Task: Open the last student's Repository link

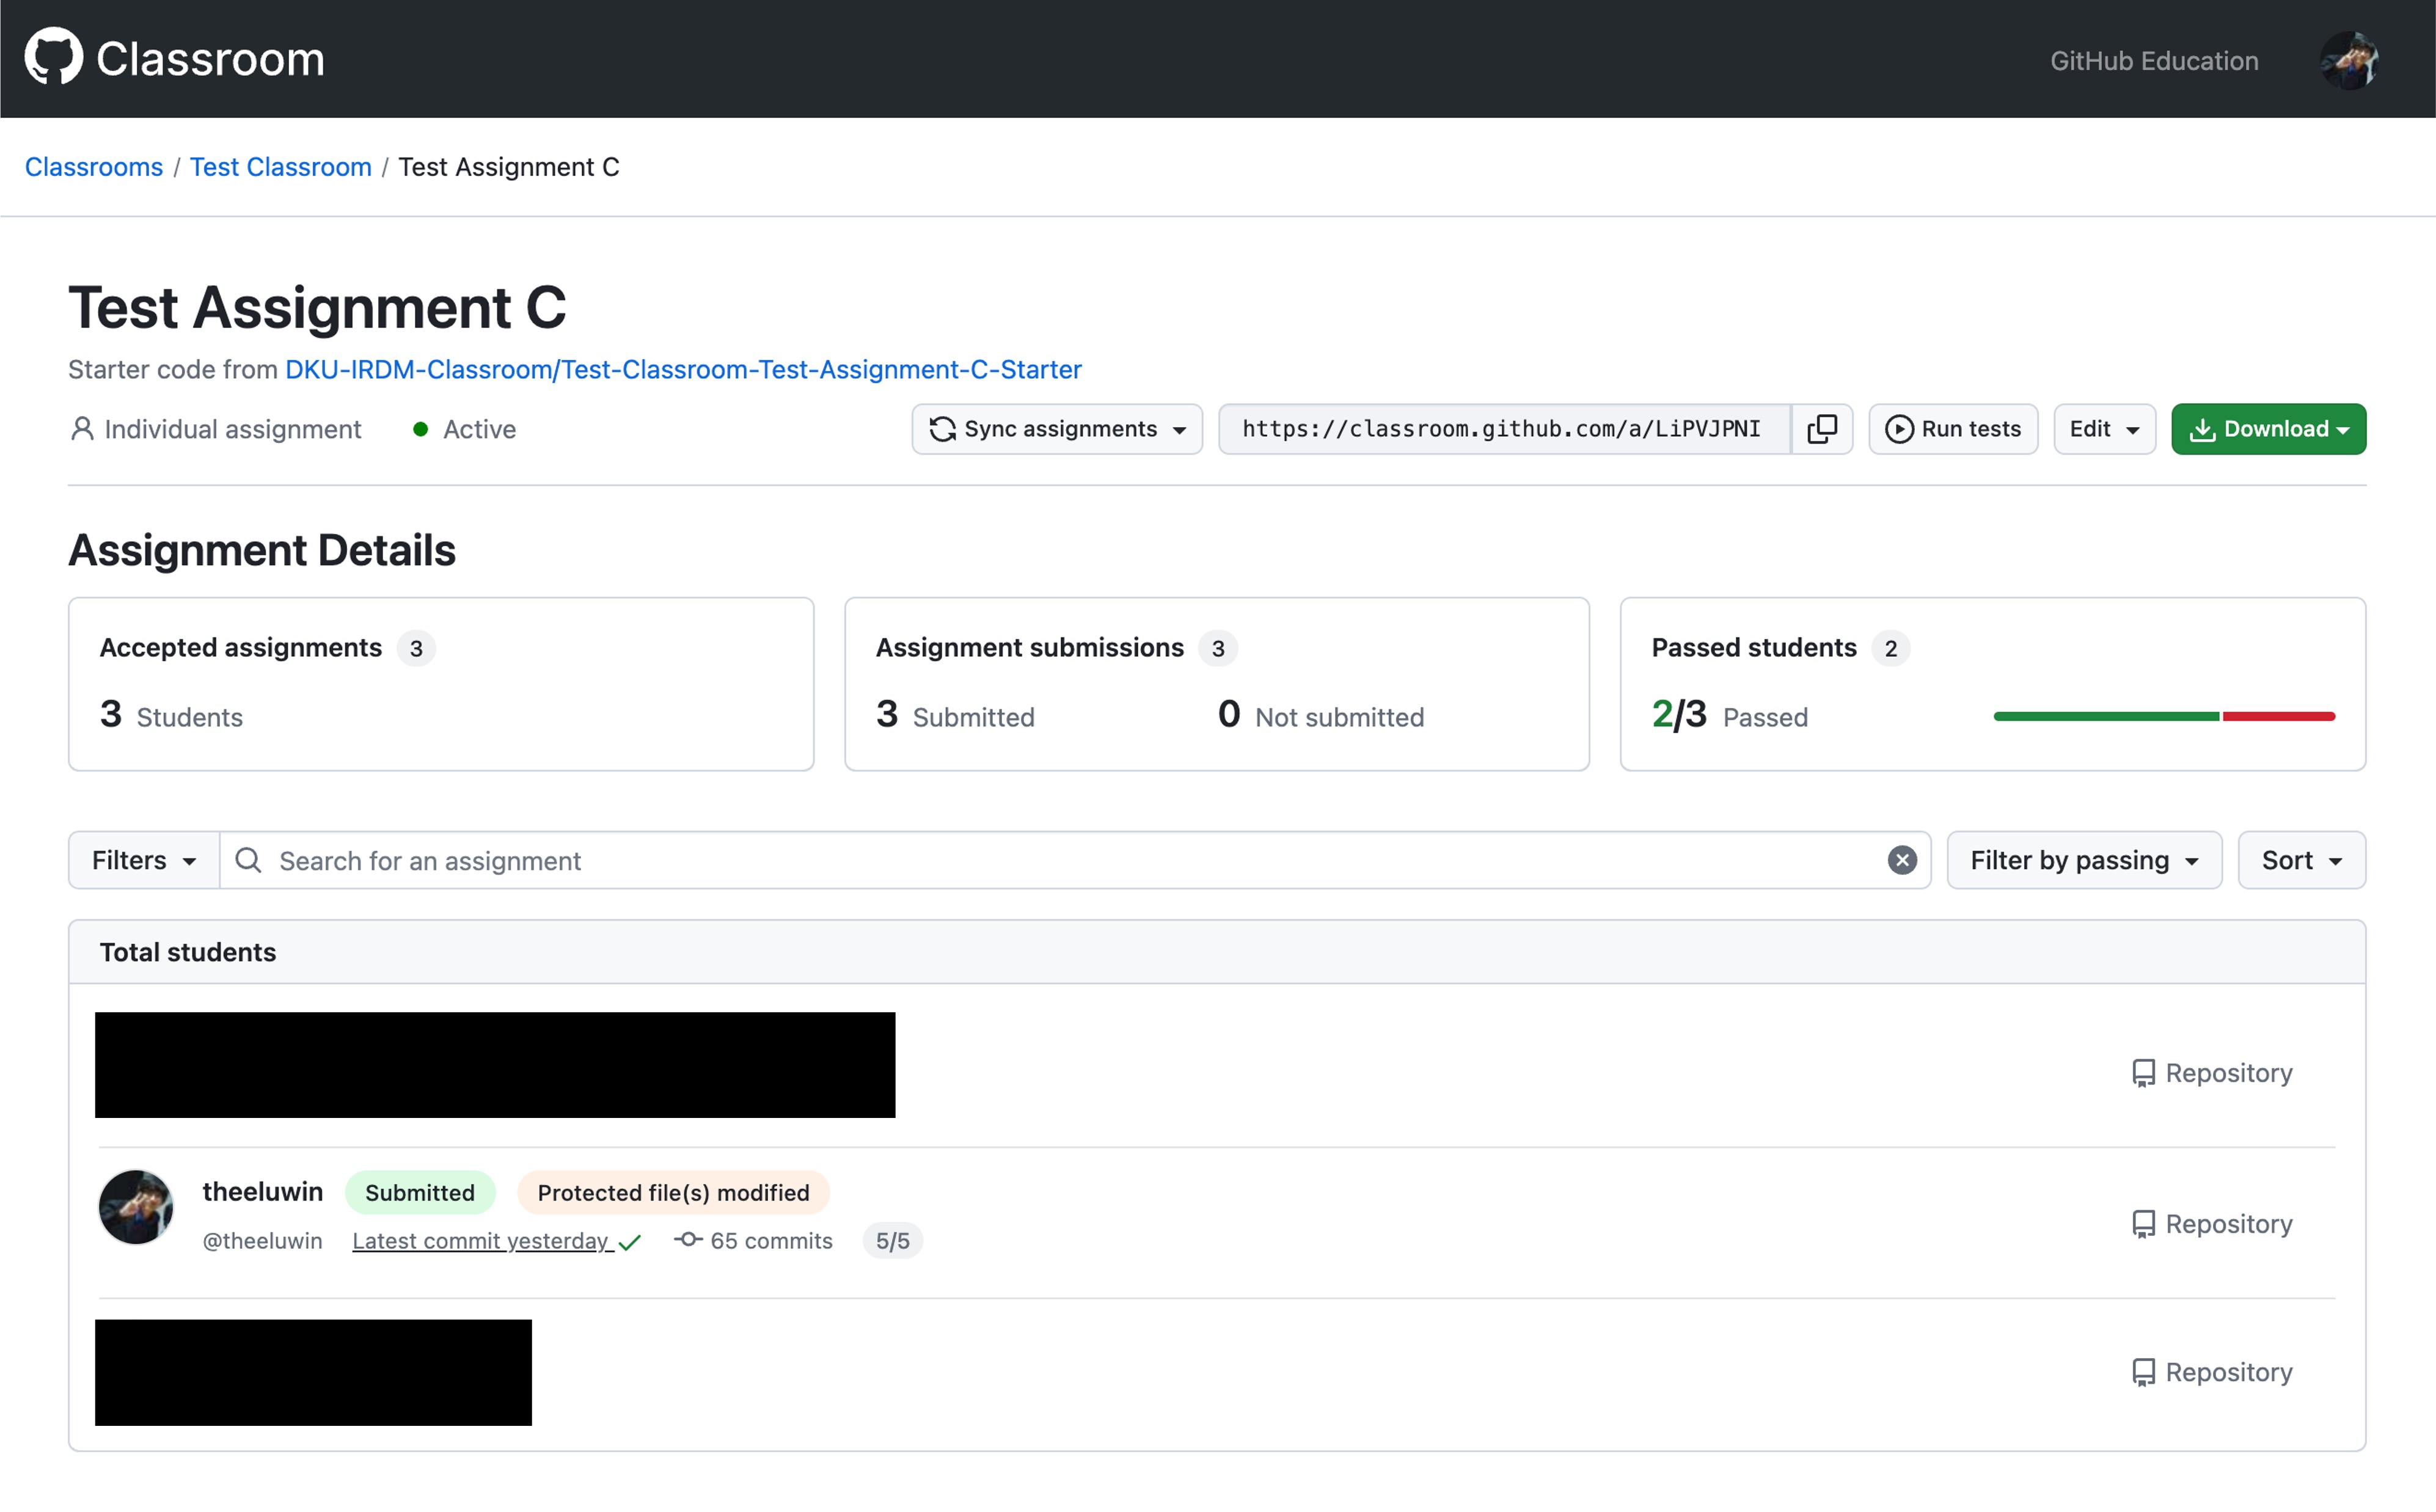Action: pyautogui.click(x=2212, y=1372)
